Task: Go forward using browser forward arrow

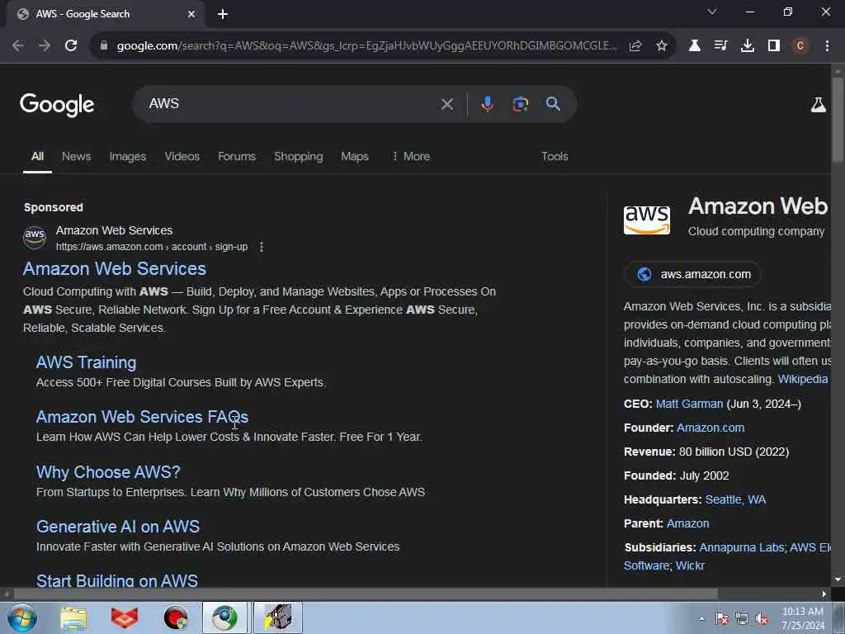Action: click(x=45, y=46)
